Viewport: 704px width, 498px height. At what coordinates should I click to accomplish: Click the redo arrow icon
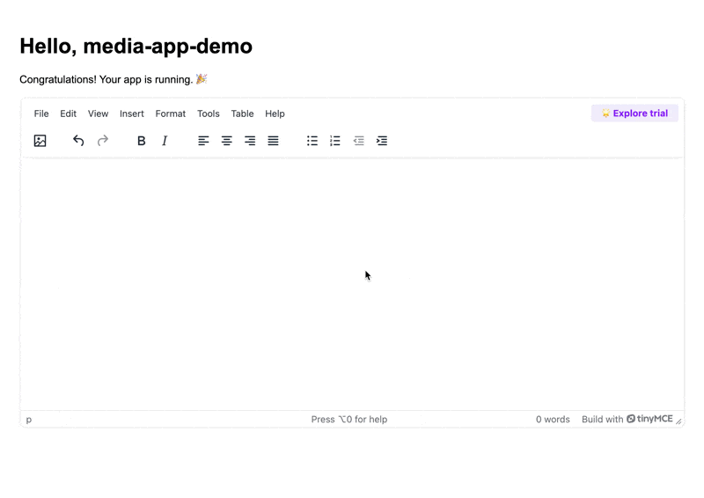[103, 141]
